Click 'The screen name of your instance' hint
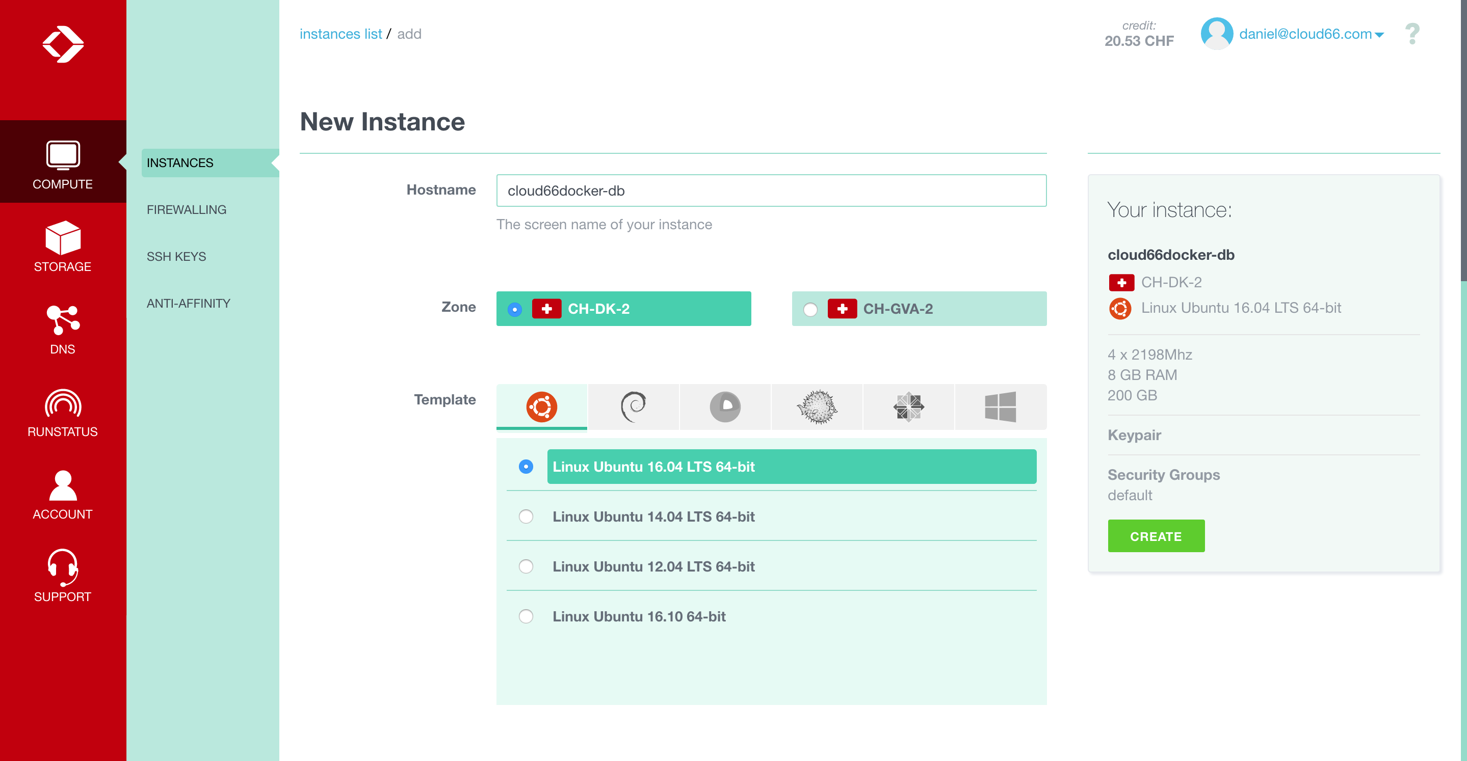The width and height of the screenshot is (1467, 761). click(604, 224)
